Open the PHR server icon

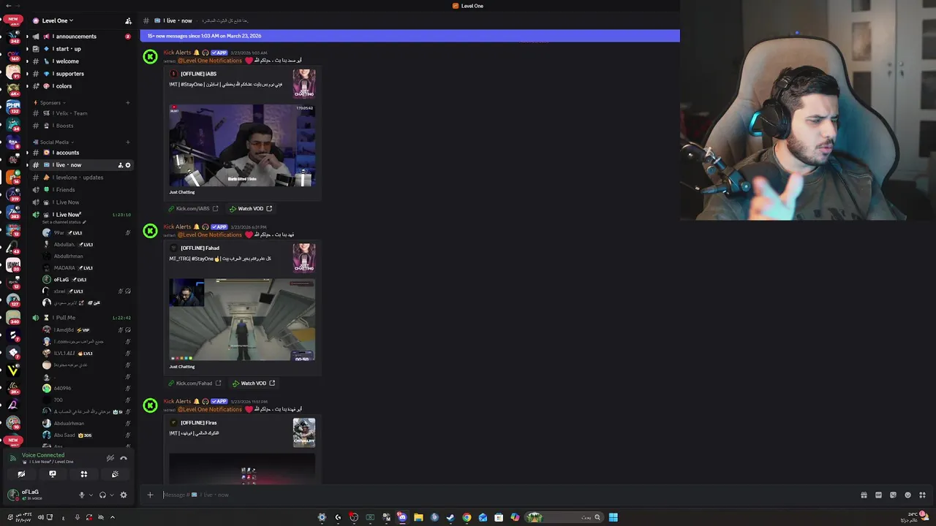[13, 107]
